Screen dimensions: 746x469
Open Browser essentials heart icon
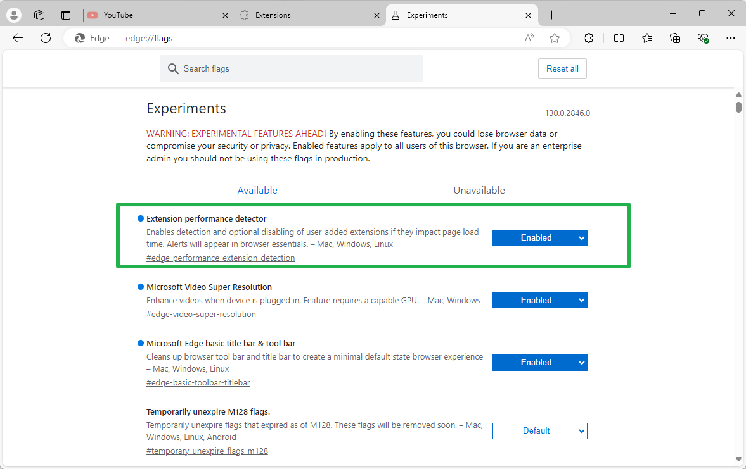pos(703,38)
